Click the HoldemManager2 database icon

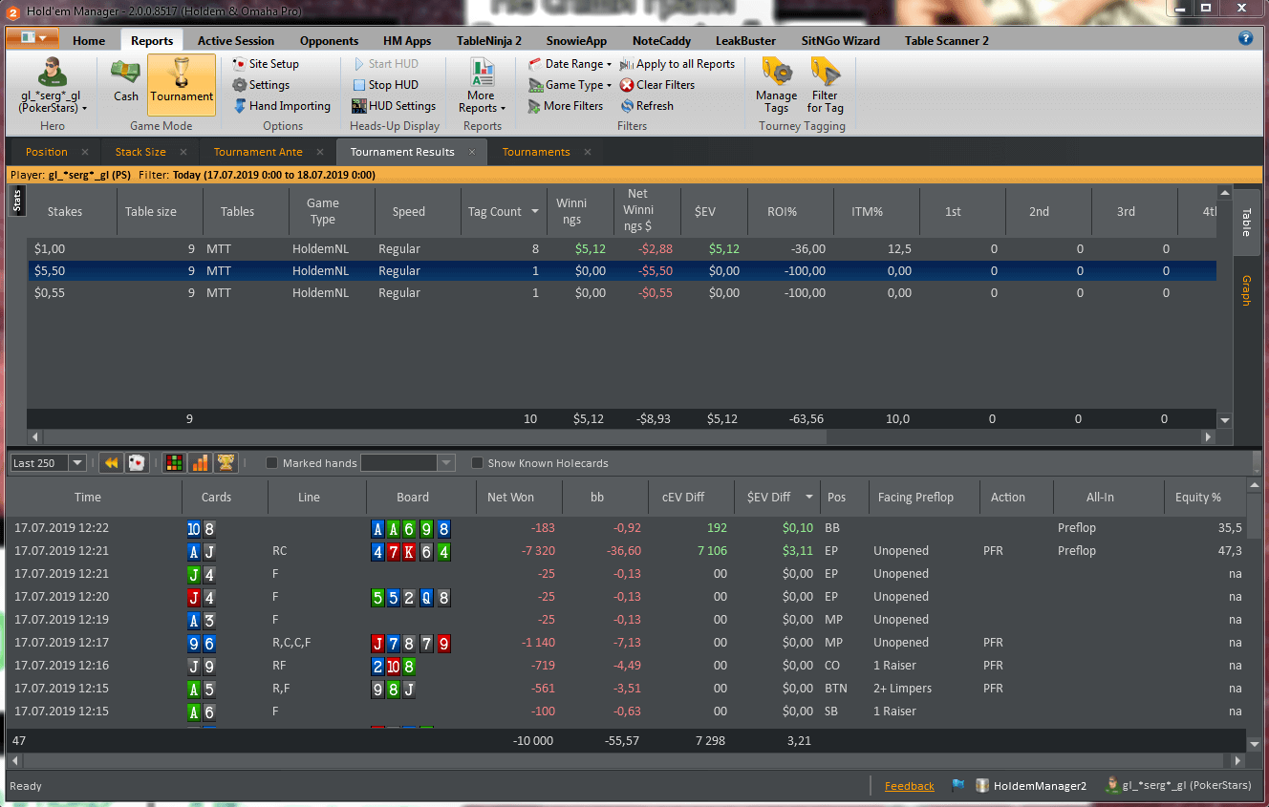(x=981, y=786)
